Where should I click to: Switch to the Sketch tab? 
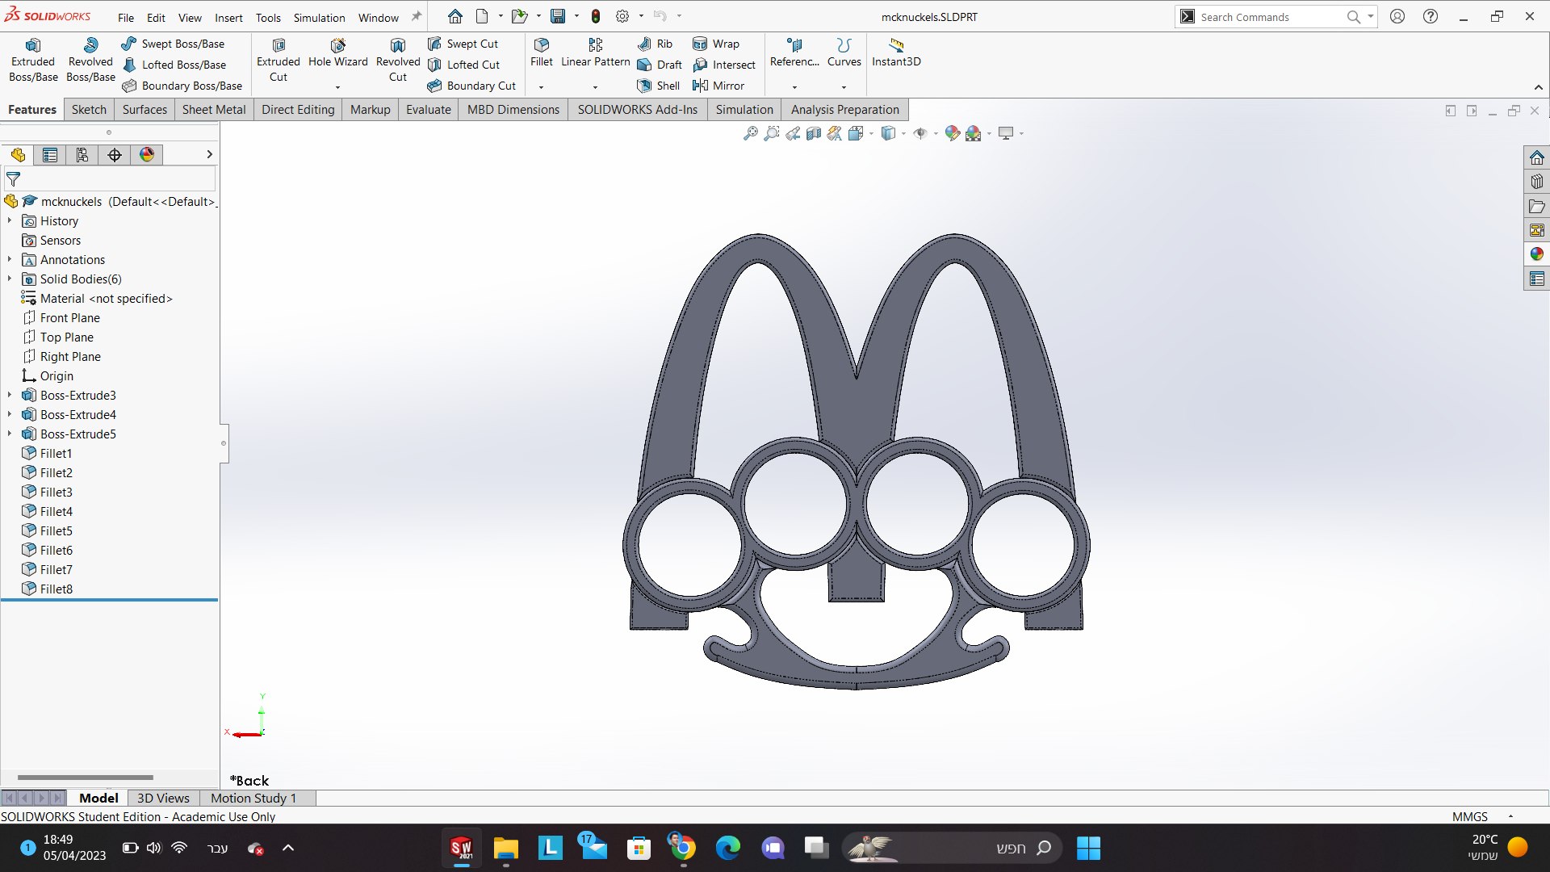coord(89,110)
